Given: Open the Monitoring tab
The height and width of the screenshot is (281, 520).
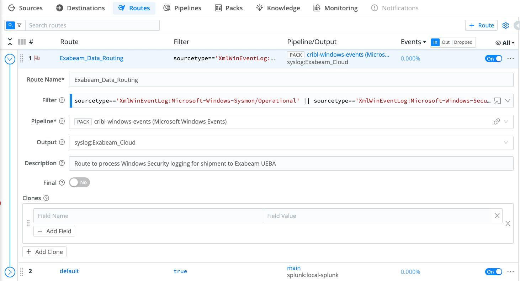Looking at the screenshot, I should (x=335, y=8).
